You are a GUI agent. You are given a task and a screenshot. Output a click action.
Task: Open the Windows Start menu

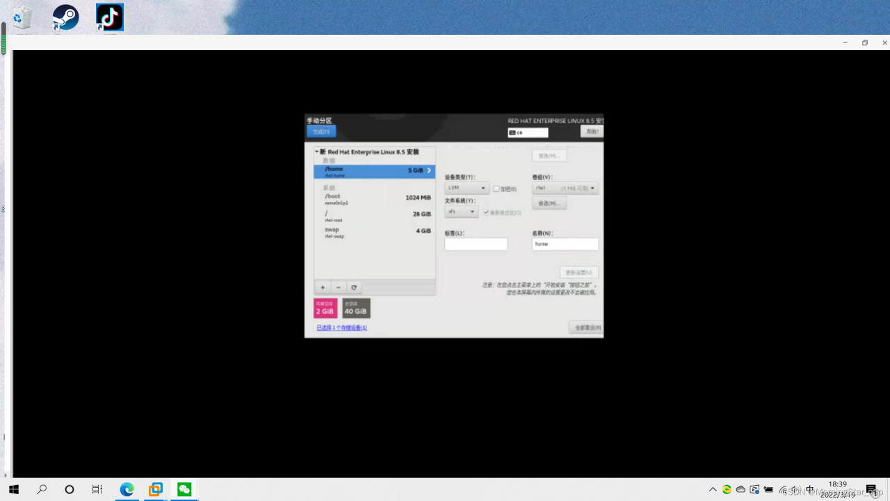14,489
